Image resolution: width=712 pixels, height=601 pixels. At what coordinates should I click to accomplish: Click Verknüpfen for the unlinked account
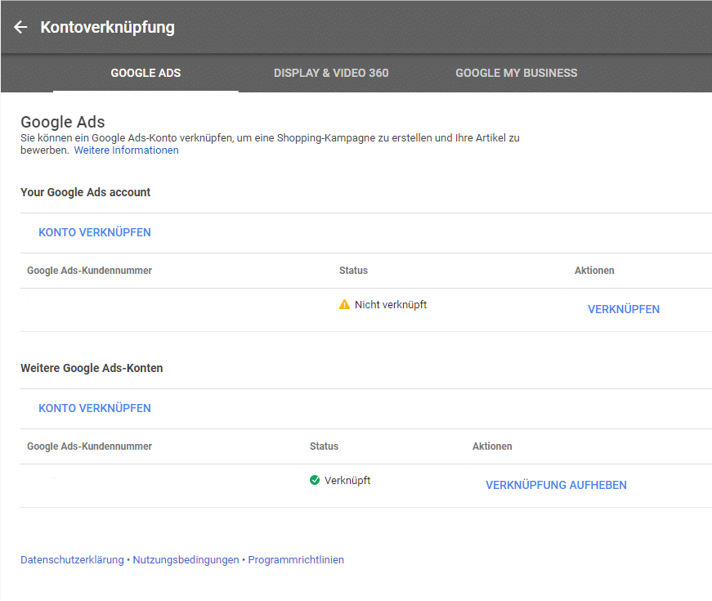coord(623,309)
